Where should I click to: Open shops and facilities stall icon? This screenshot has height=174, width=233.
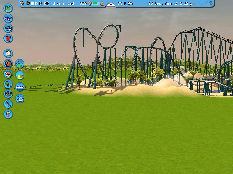pos(8,74)
